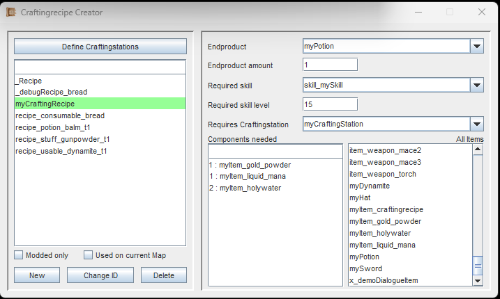Click the Define Craftingstations button
This screenshot has width=500, height=299.
[100, 47]
